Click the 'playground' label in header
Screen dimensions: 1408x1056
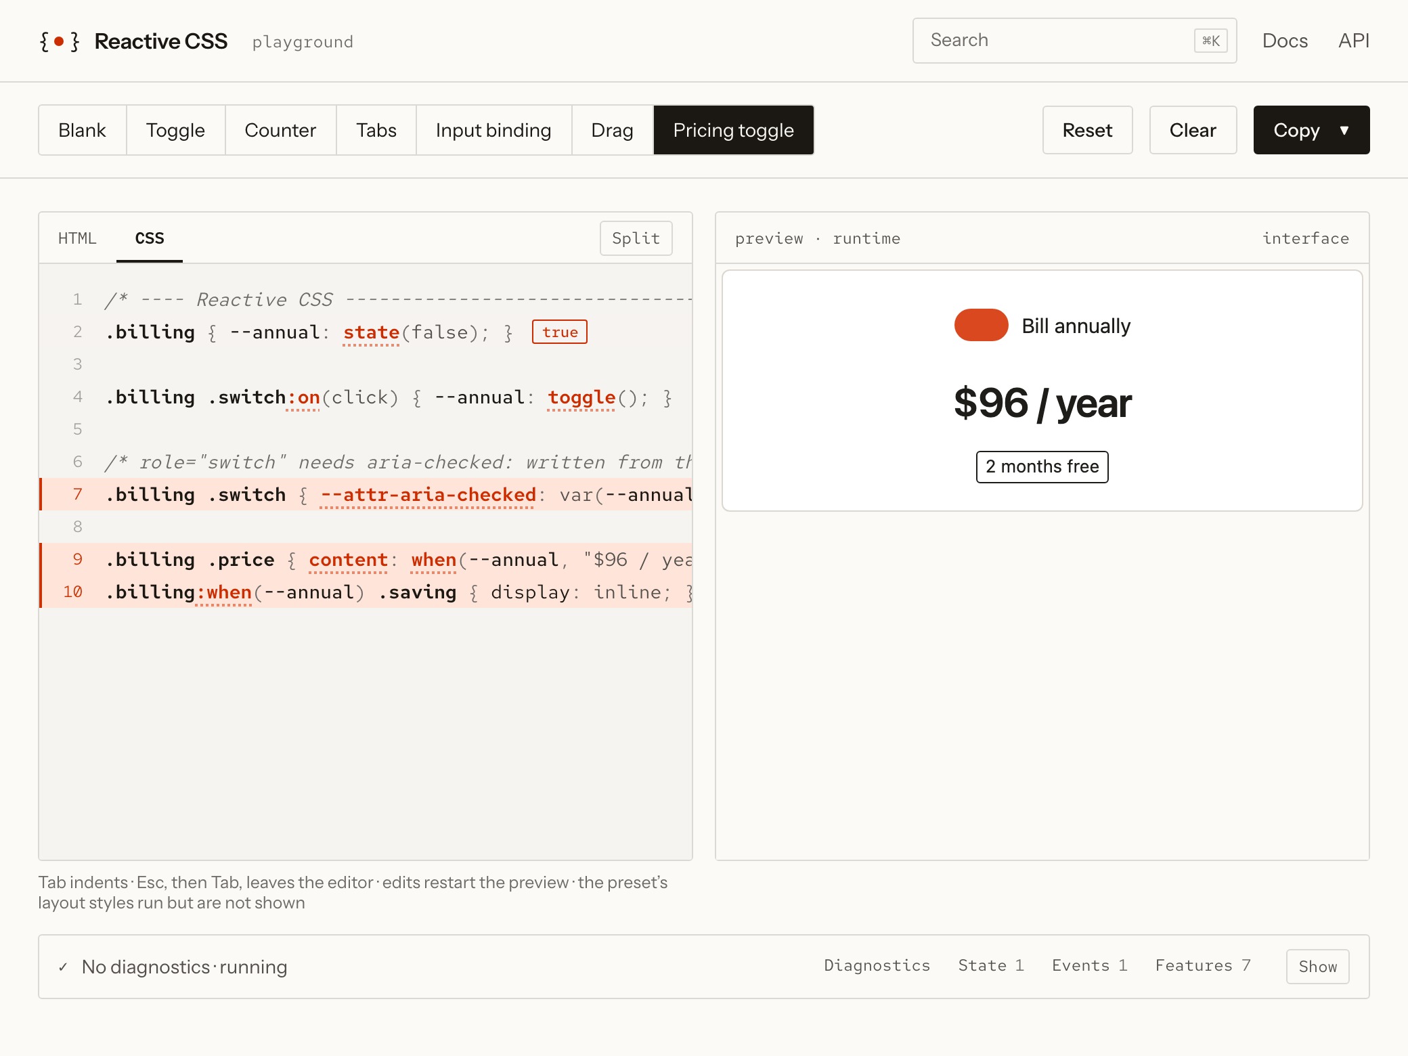pos(303,42)
